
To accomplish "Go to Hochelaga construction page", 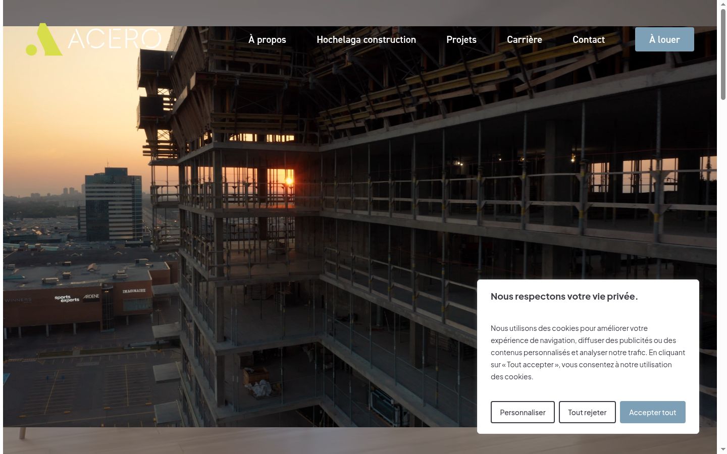I will [x=366, y=39].
